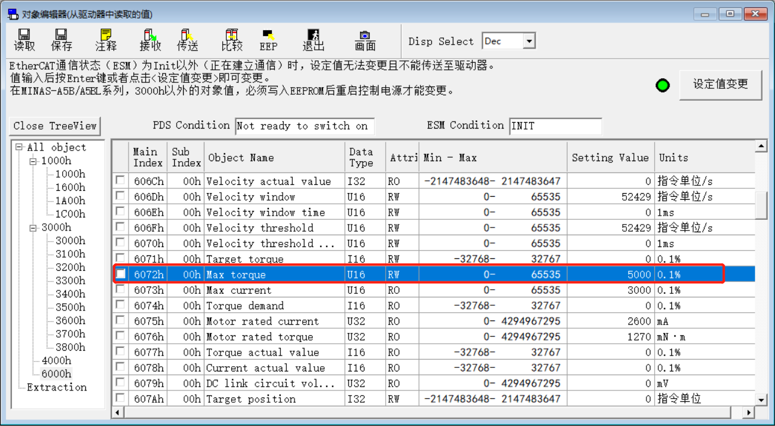Image resolution: width=775 pixels, height=426 pixels.
Task: Tick the checkbox for 606Ch Velocity actual value
Action: (x=120, y=180)
